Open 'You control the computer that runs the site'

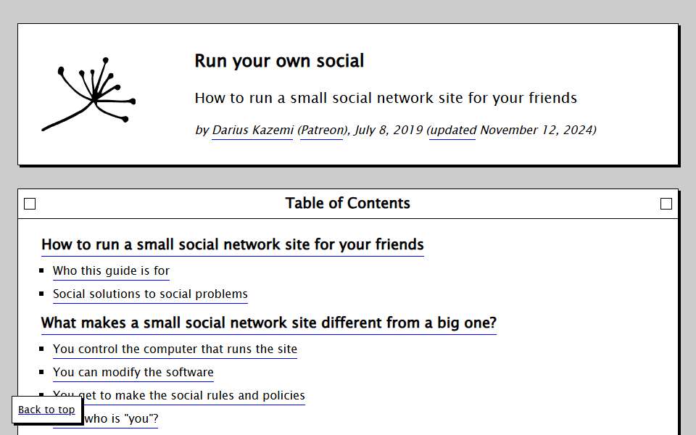pyautogui.click(x=175, y=349)
